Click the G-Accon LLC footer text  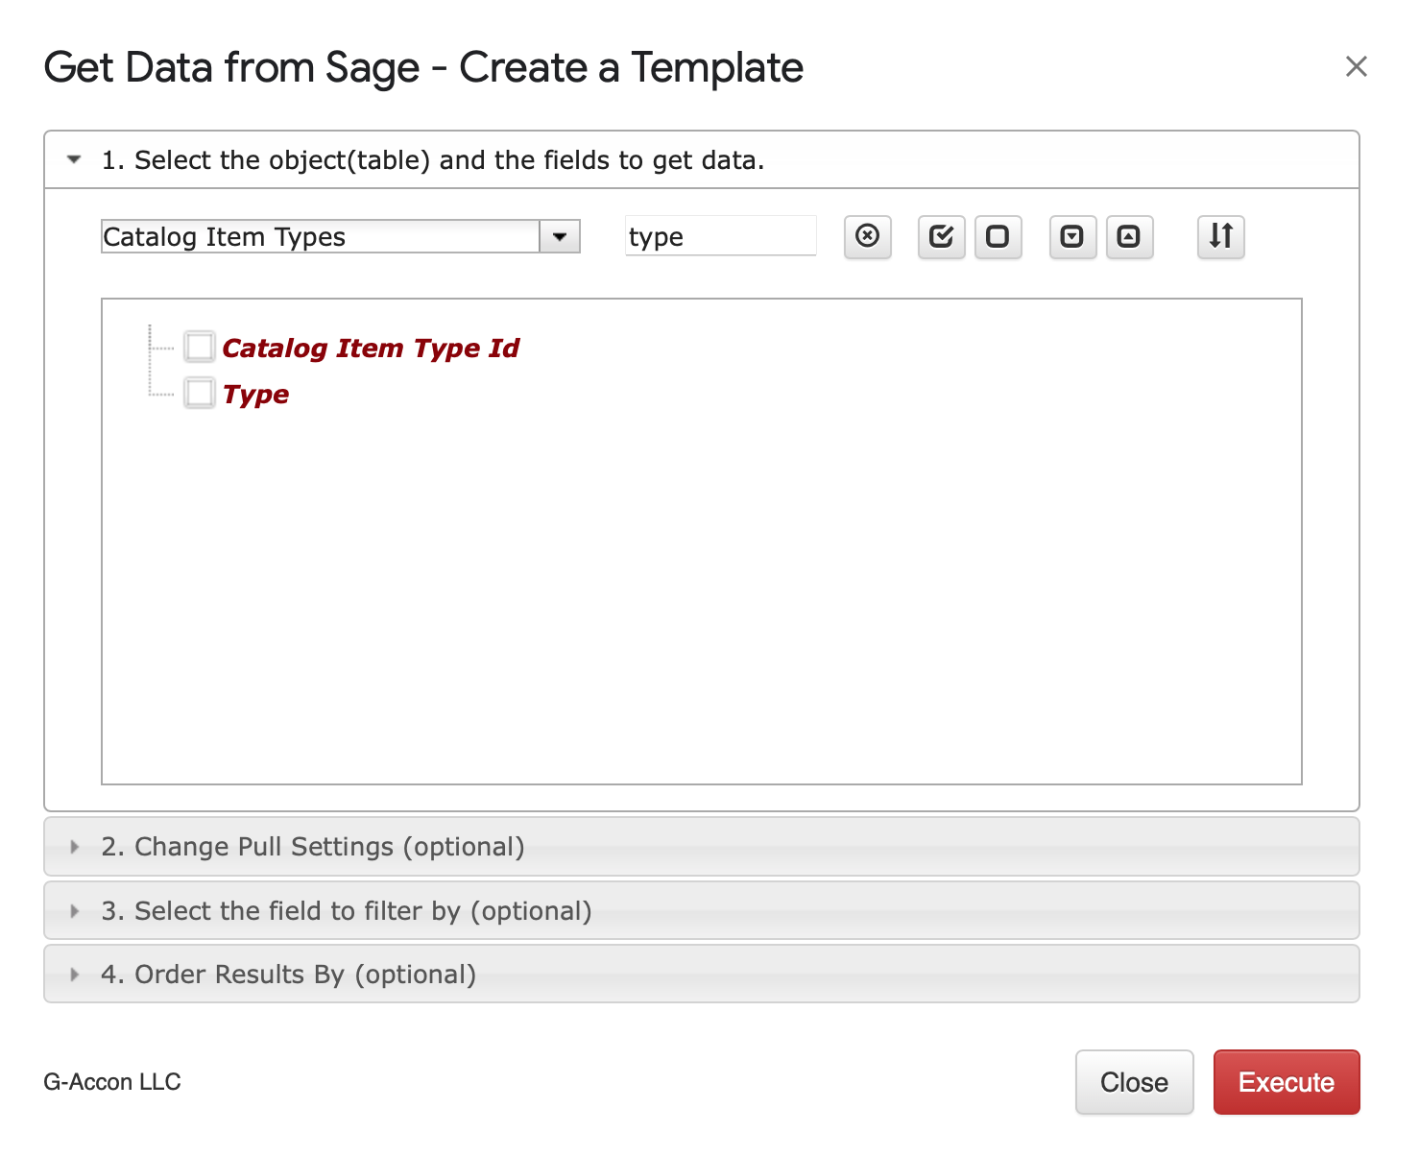112,1082
